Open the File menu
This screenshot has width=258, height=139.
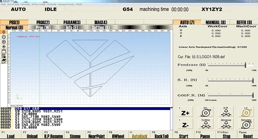click(x=3, y=4)
